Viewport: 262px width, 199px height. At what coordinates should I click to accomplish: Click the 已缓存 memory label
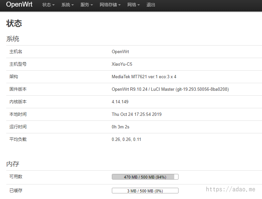16,190
